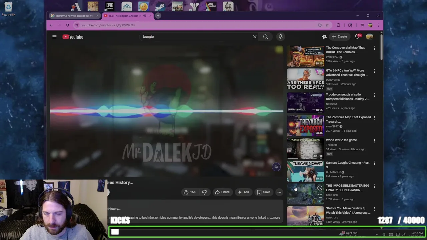Start voice search with the microphone icon
Viewport: 427px width, 240px height.
pyautogui.click(x=281, y=37)
